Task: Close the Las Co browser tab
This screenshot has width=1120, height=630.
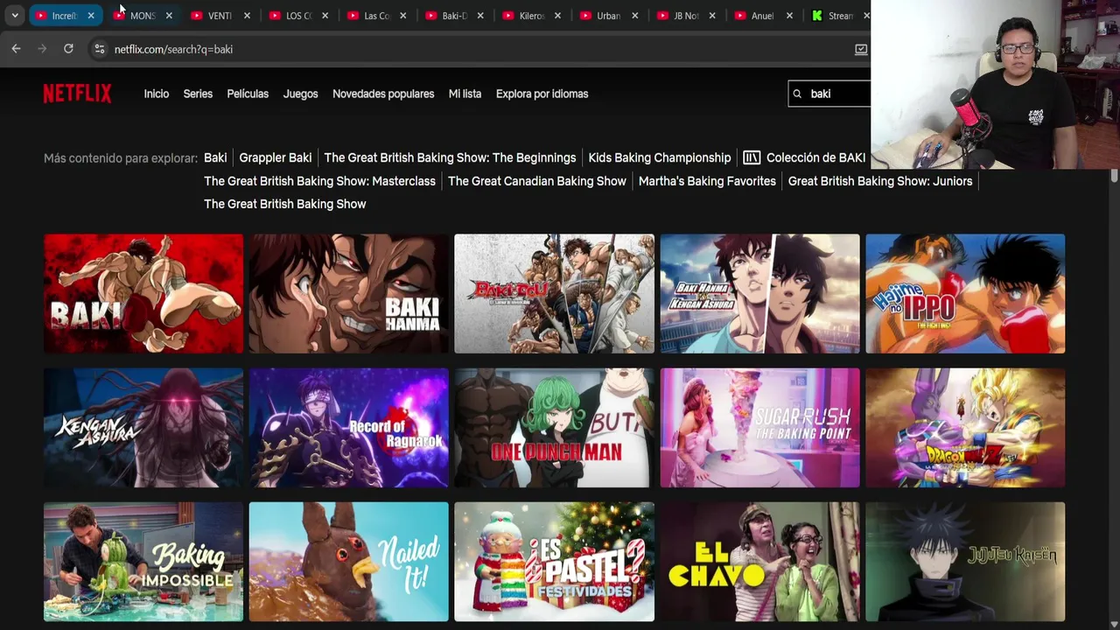Action: tap(402, 16)
